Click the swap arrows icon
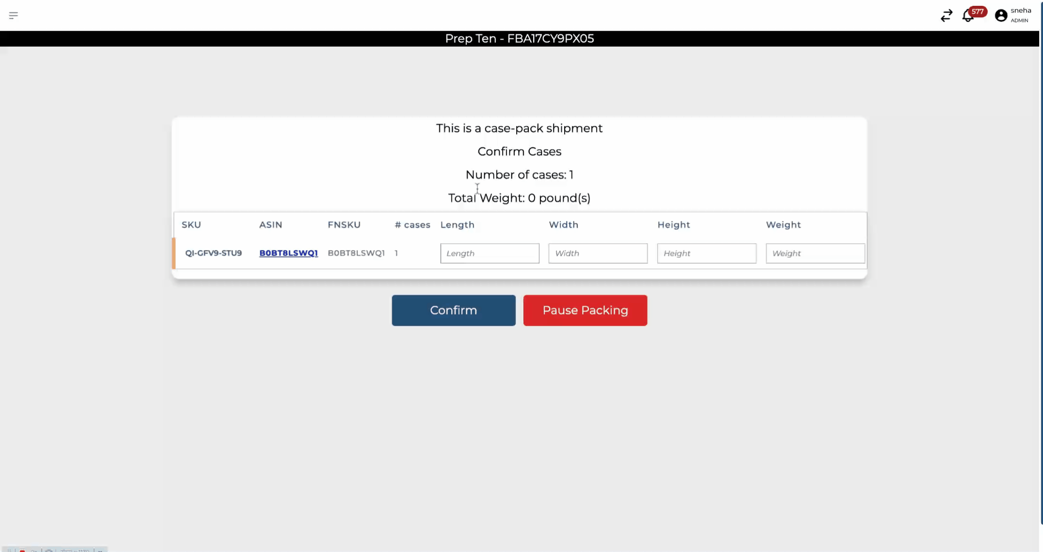 (x=946, y=16)
